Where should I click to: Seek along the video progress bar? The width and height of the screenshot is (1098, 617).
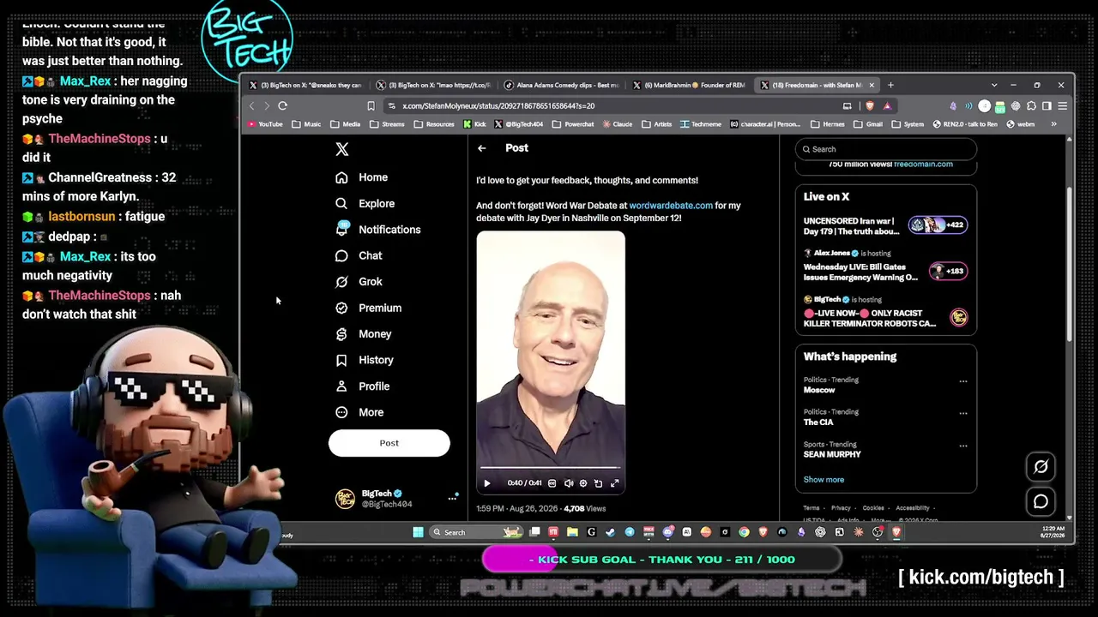tap(551, 469)
